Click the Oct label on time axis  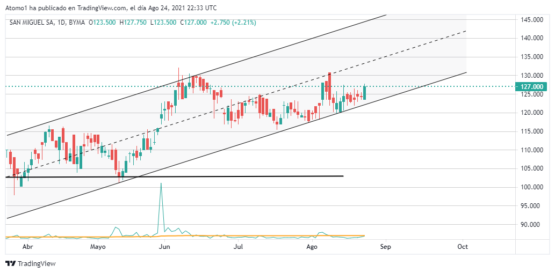(x=463, y=247)
